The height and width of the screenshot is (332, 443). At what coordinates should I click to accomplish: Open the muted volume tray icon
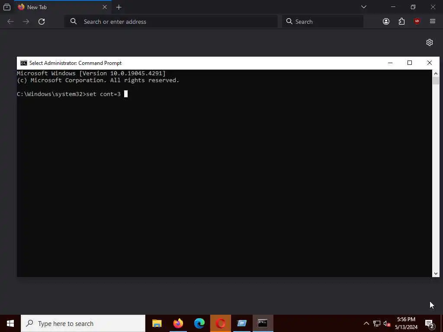[x=387, y=323]
